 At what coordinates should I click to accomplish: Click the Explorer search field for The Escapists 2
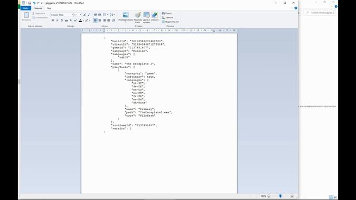[x=320, y=13]
